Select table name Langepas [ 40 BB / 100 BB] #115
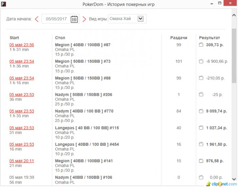The width and height of the screenshot is (238, 187). (x=87, y=128)
